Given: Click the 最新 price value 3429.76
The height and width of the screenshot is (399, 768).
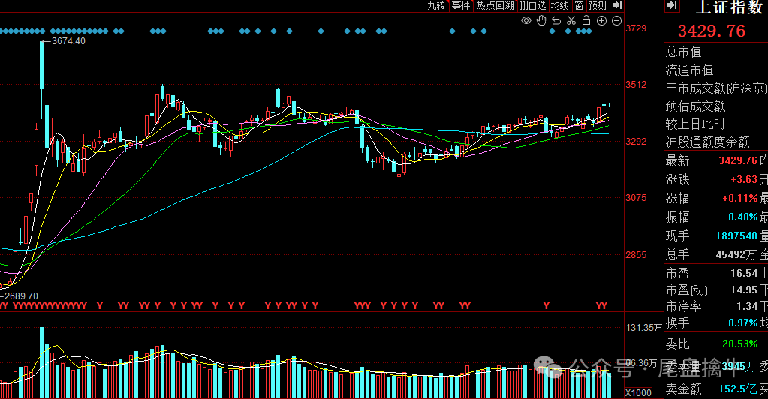Looking at the screenshot, I should click(x=738, y=160).
